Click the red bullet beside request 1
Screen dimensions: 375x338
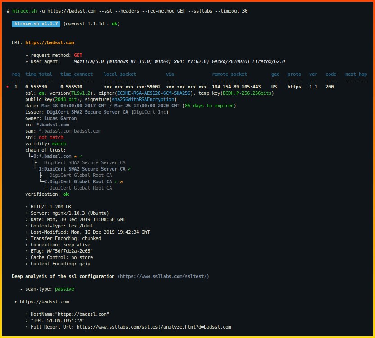pyautogui.click(x=8, y=87)
